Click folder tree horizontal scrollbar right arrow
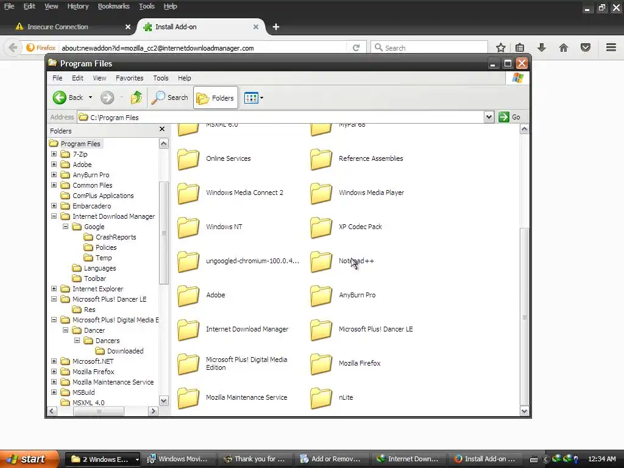 153,411
